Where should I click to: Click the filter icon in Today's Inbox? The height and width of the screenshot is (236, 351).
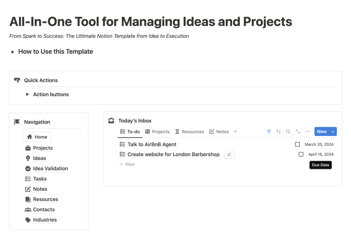coord(269,131)
